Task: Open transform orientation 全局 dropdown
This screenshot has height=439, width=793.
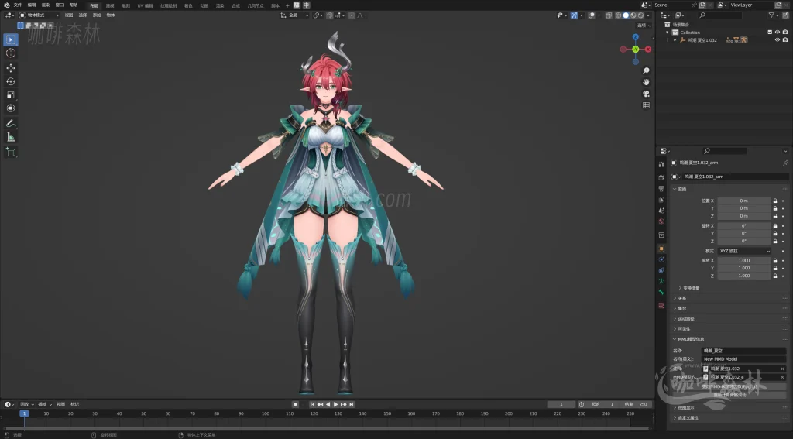Action: coord(294,15)
